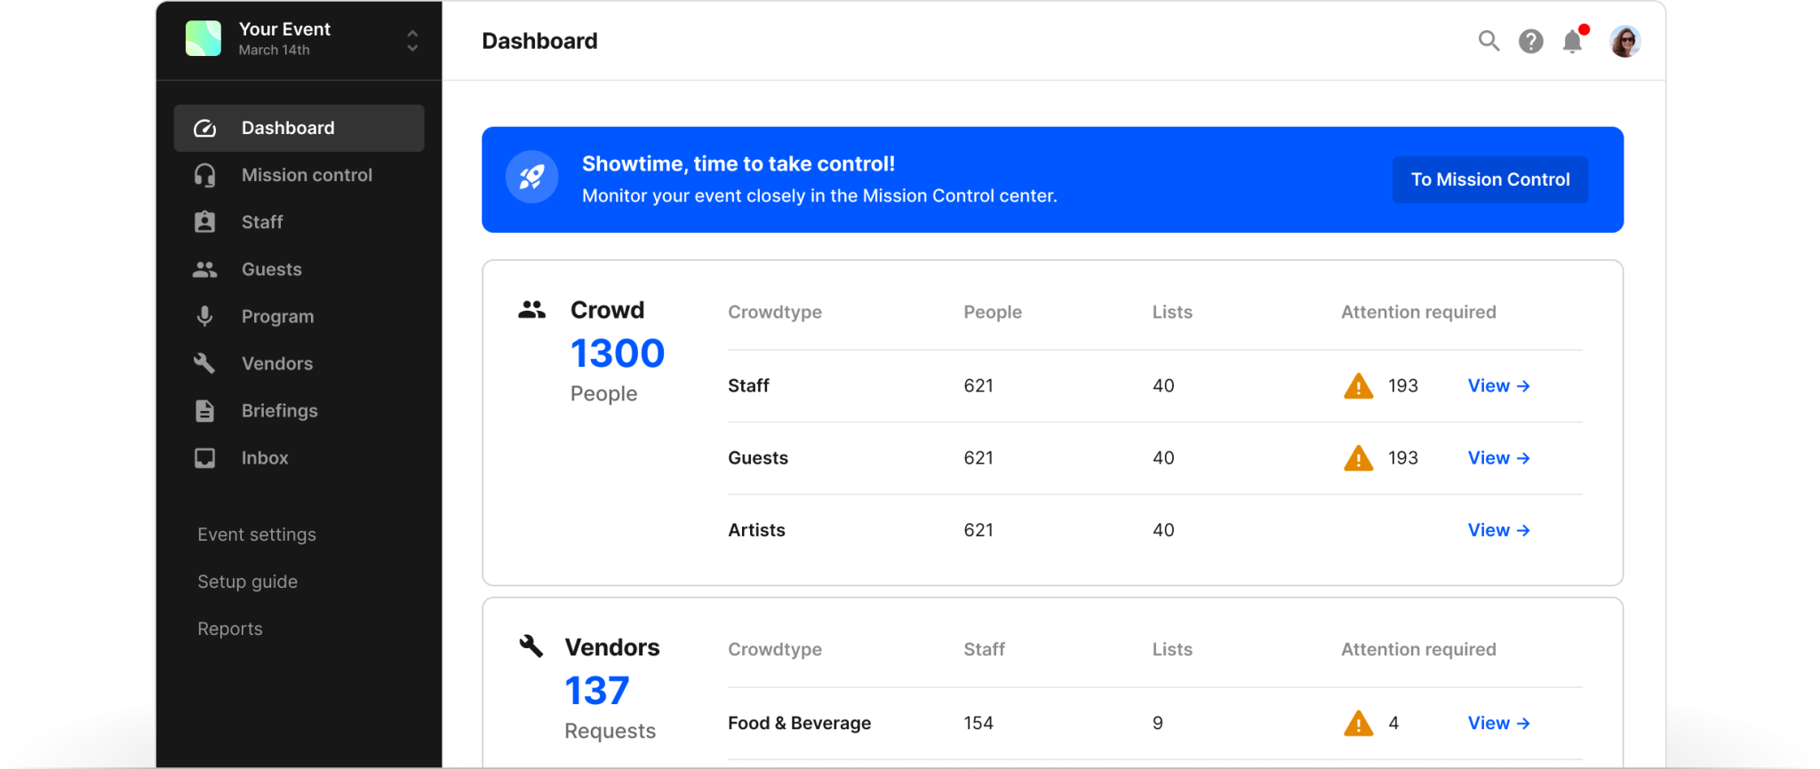Screen dimensions: 1820x769
Task: Open Mission control from sidebar
Action: coord(306,175)
